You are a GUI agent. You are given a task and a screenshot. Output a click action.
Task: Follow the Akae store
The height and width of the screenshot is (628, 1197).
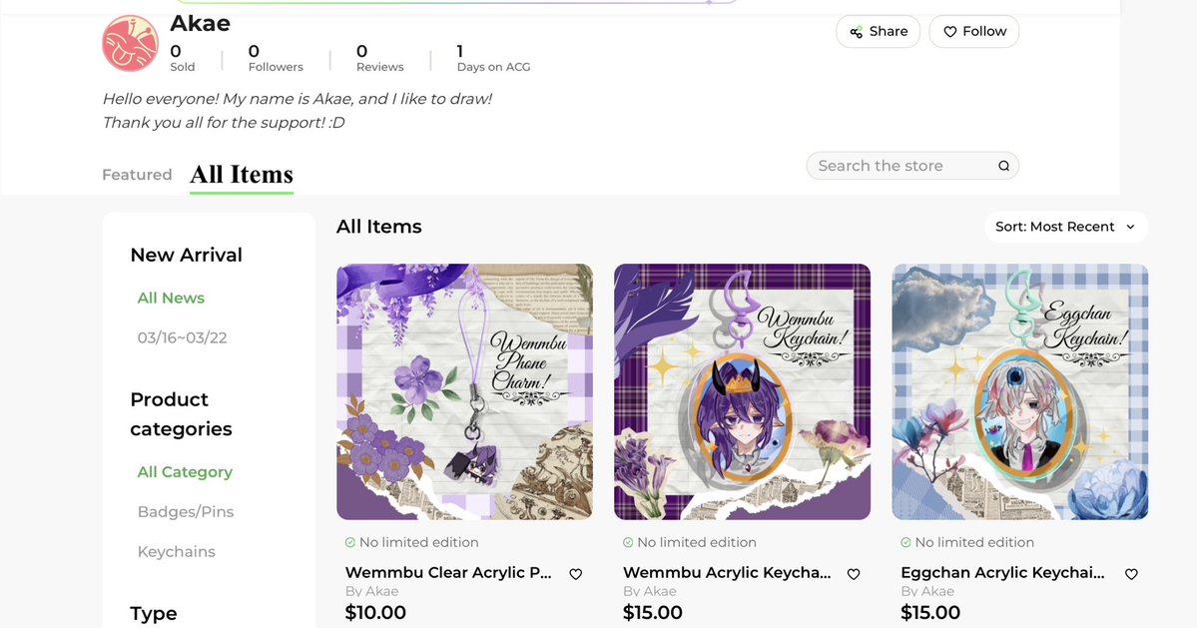[974, 31]
